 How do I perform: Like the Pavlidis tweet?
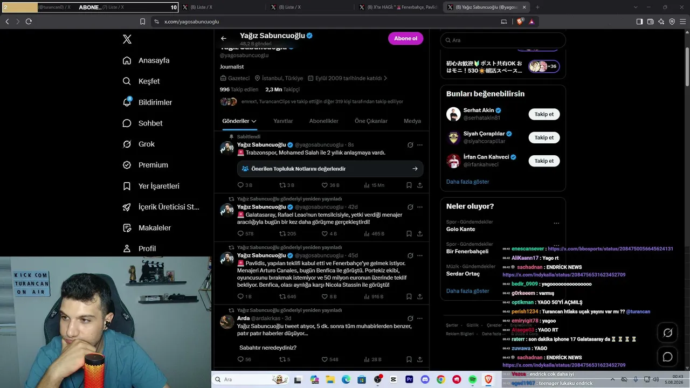coord(325,296)
